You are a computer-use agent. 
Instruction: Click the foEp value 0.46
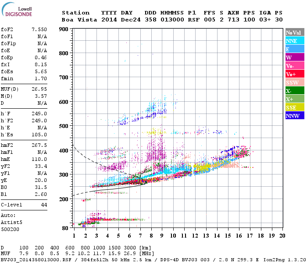point(41,57)
